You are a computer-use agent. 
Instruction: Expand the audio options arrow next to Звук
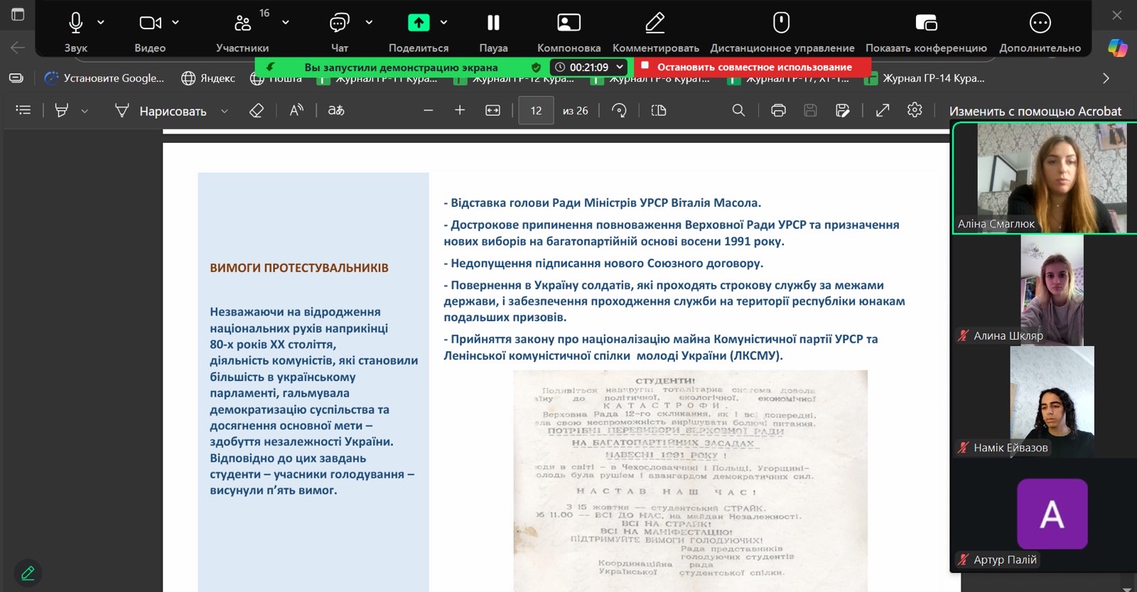click(101, 23)
